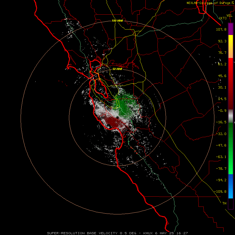235x235 pixels.
Task: Click the NEXLAB-College of DuPage label
Action: point(210,3)
